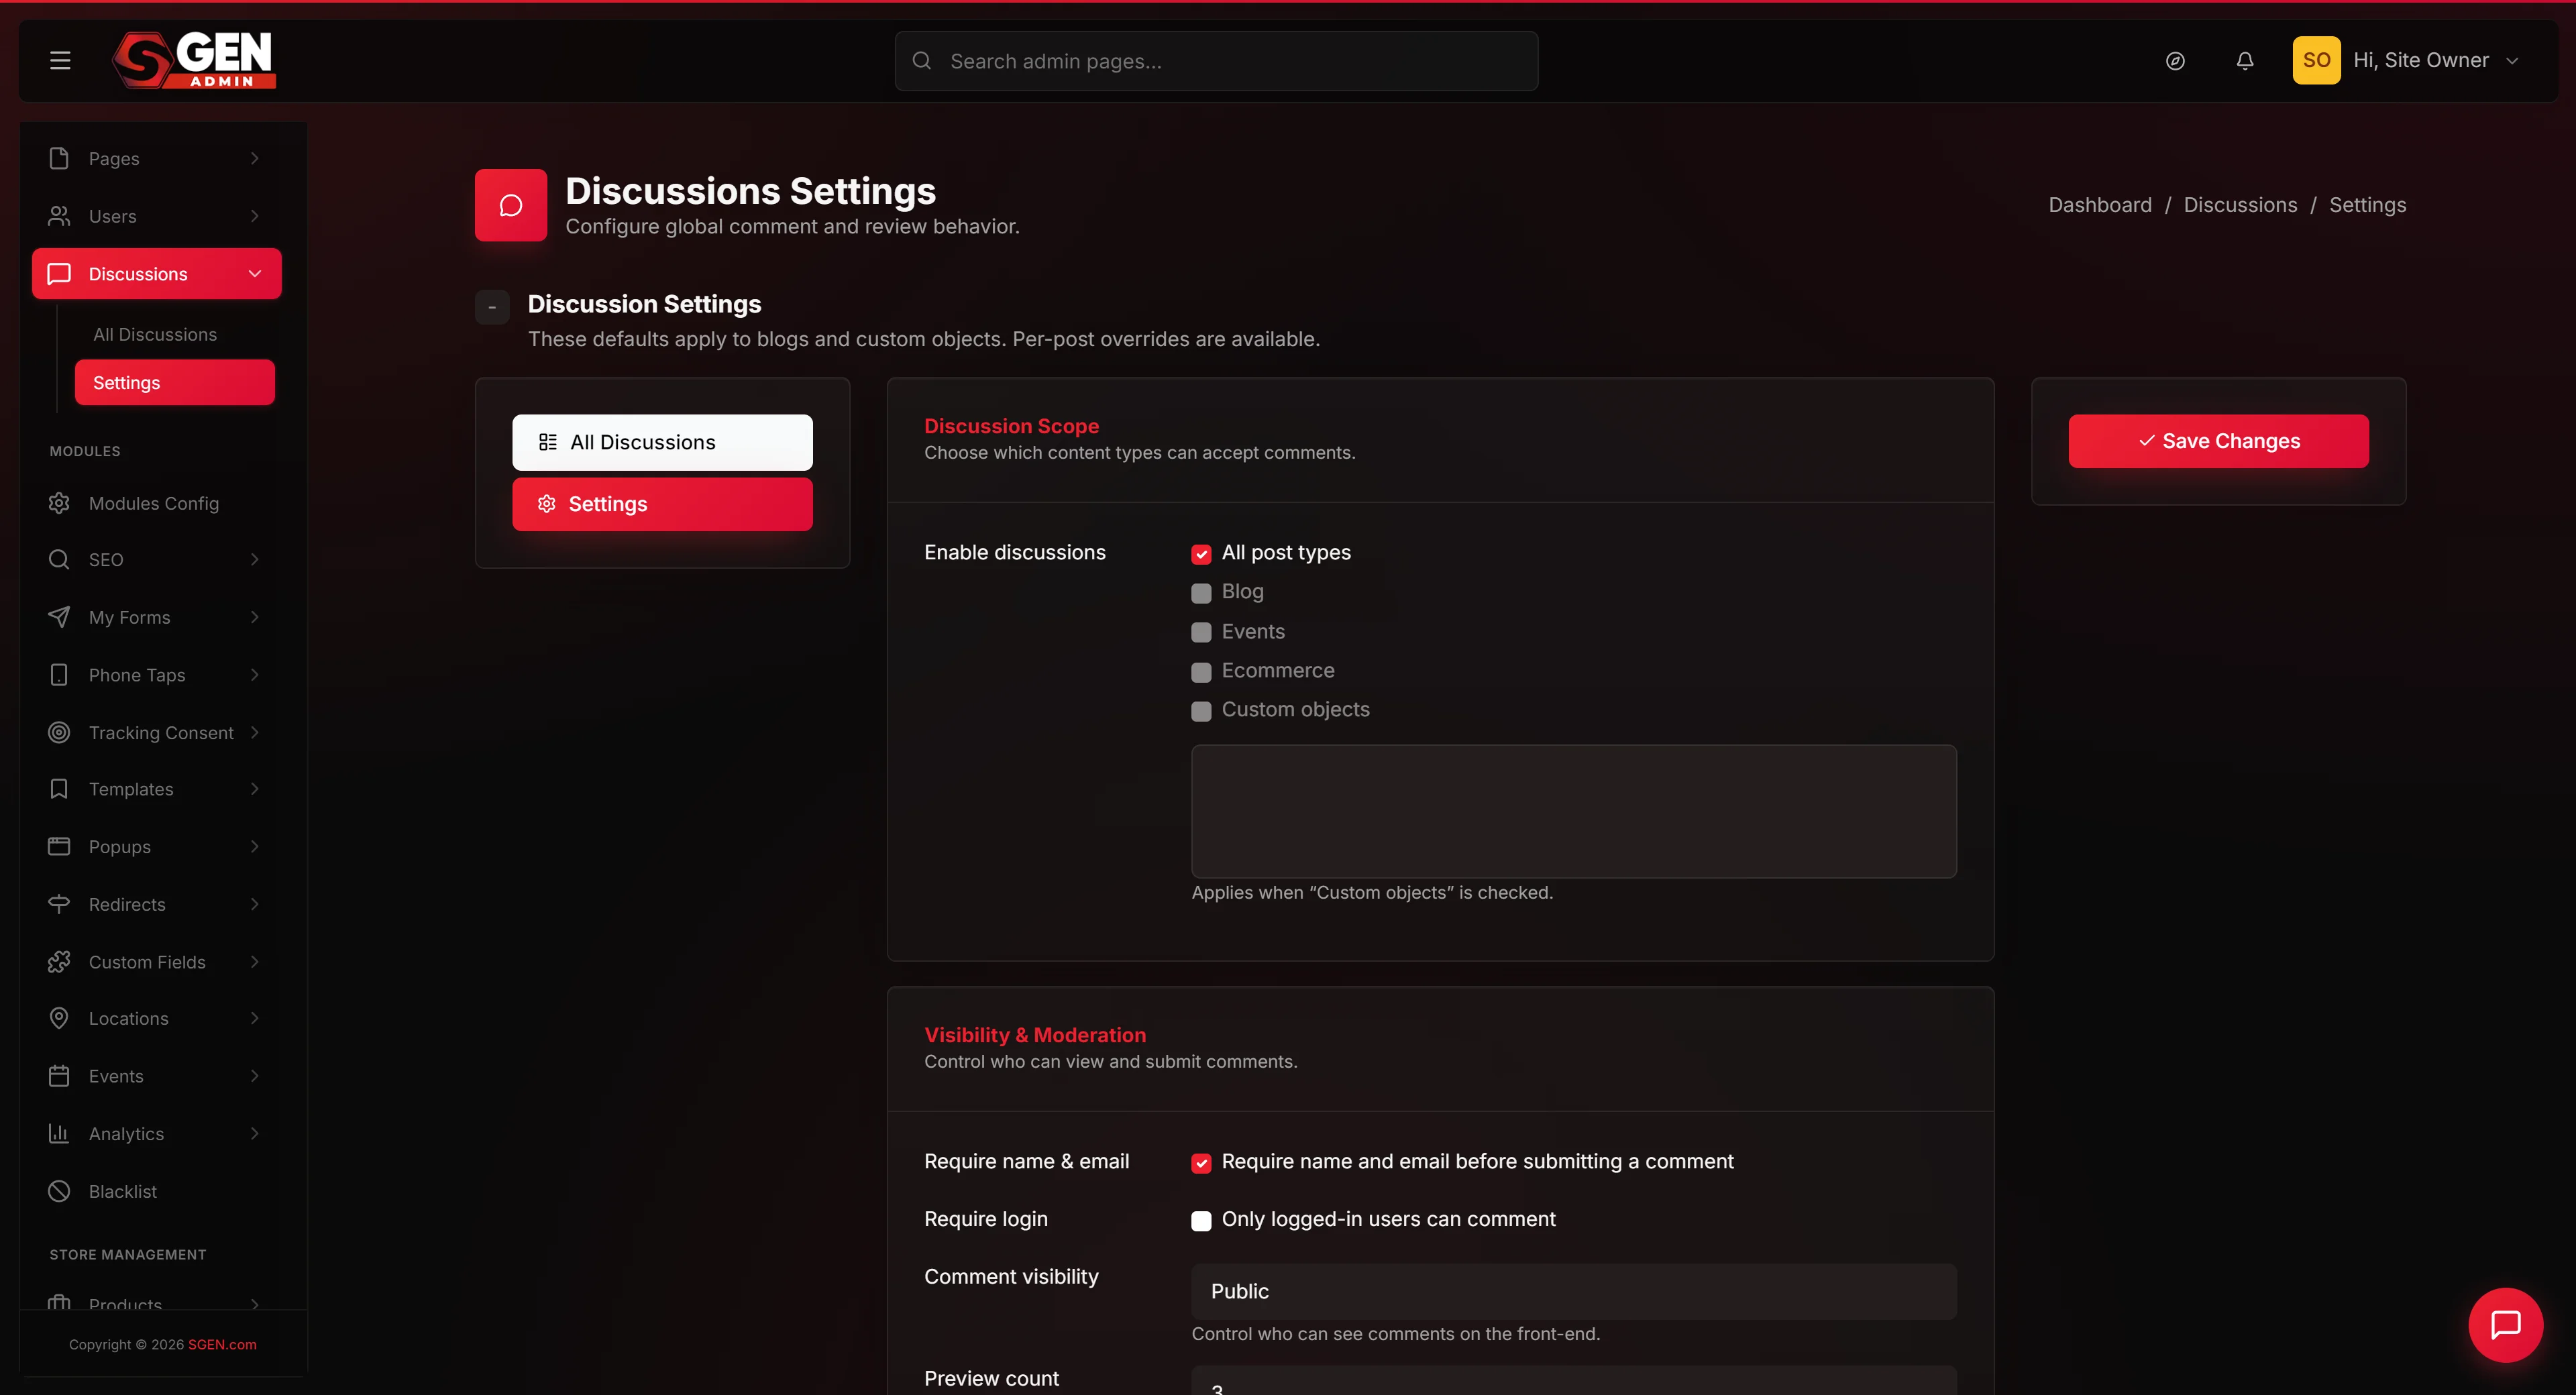
Task: Select All Discussions in sidebar submenu
Action: coord(155,334)
